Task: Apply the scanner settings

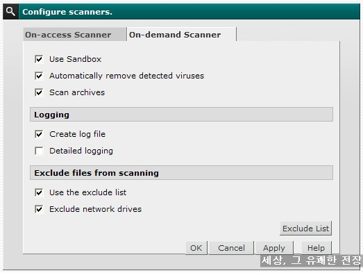Action: (274, 248)
